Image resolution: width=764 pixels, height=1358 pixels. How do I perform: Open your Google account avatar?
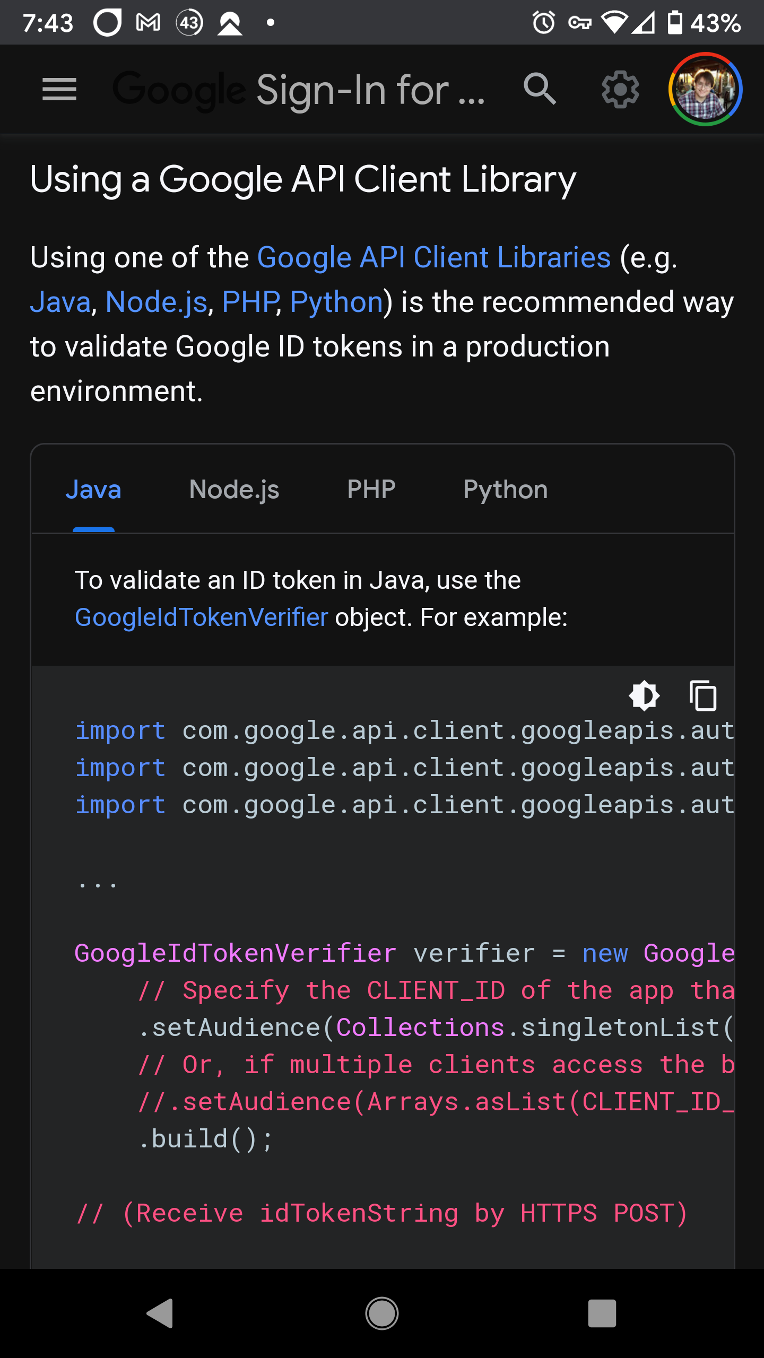point(704,89)
